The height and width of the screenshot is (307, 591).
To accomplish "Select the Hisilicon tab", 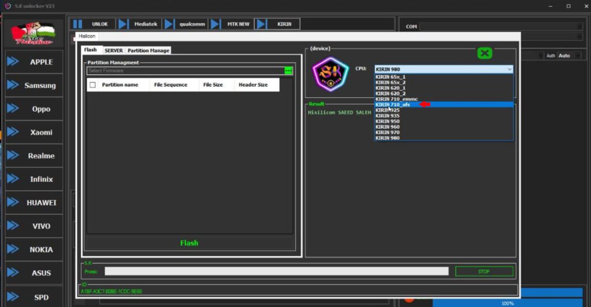I will pyautogui.click(x=87, y=36).
